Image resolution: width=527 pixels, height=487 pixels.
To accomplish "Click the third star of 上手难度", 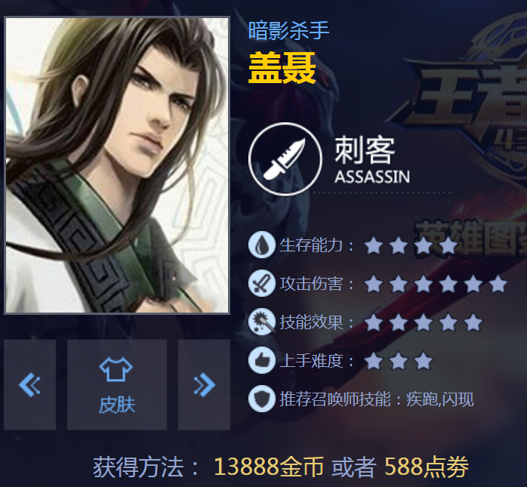I will pyautogui.click(x=424, y=361).
